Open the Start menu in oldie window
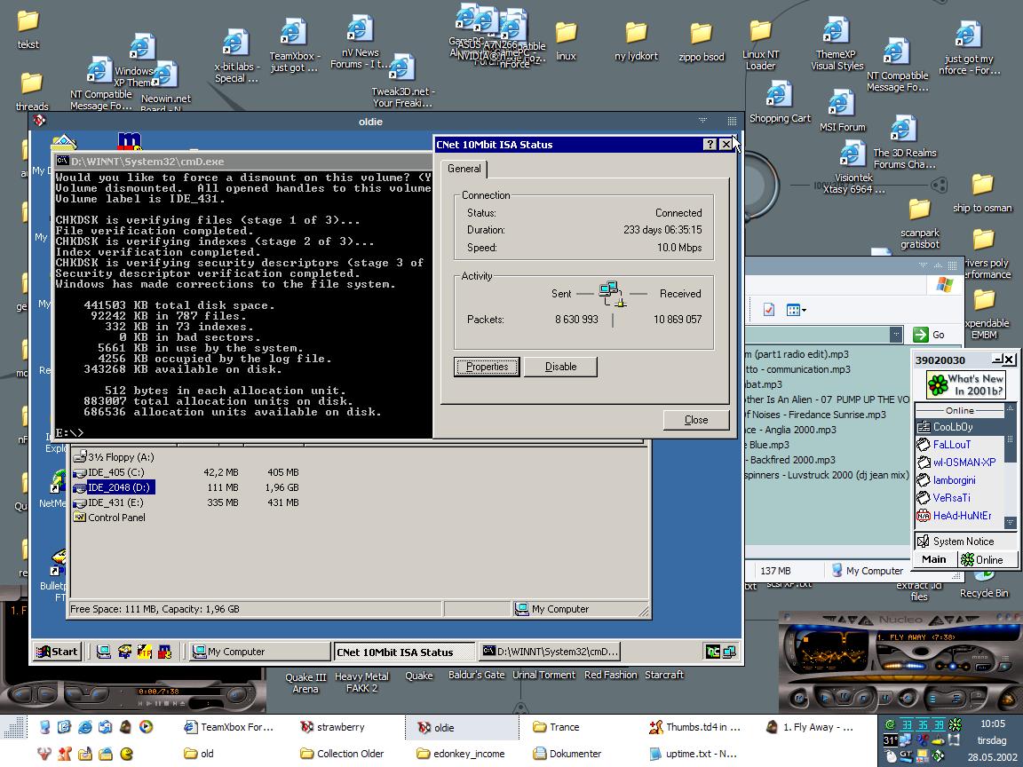Viewport: 1023px width, 767px height. 58,651
